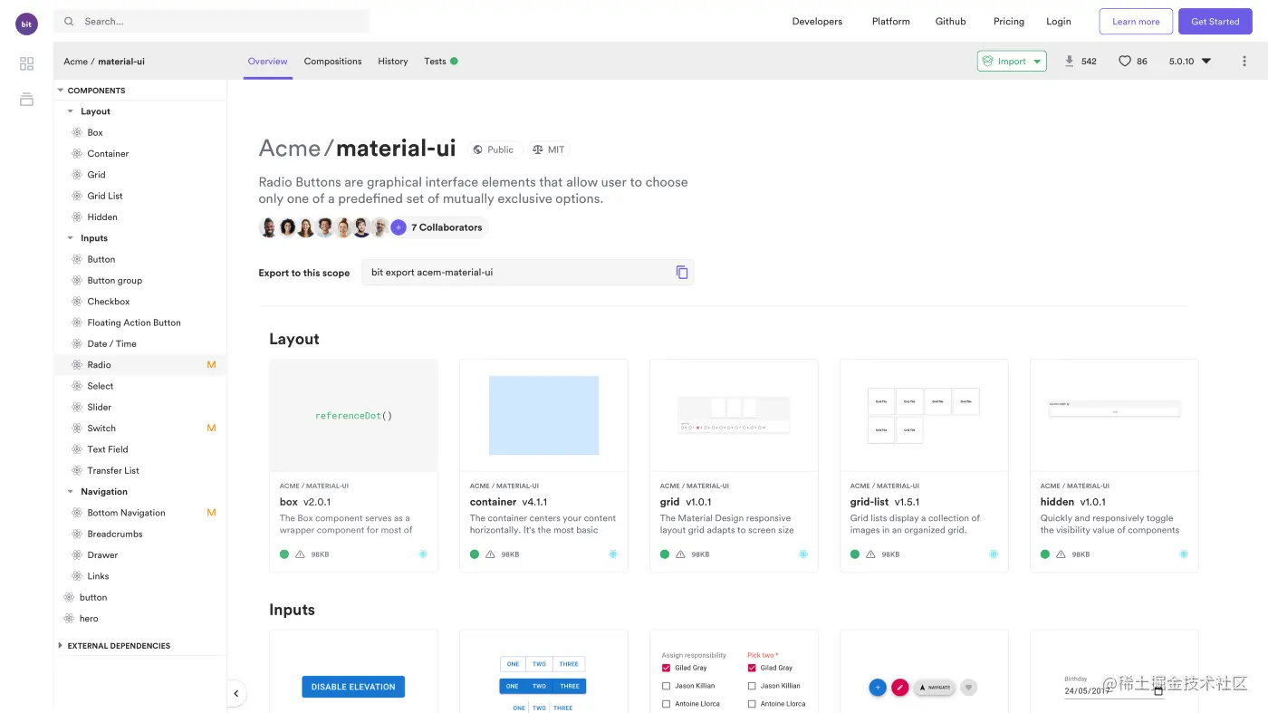
Task: Open the components grid icon in left rail
Action: (26, 63)
